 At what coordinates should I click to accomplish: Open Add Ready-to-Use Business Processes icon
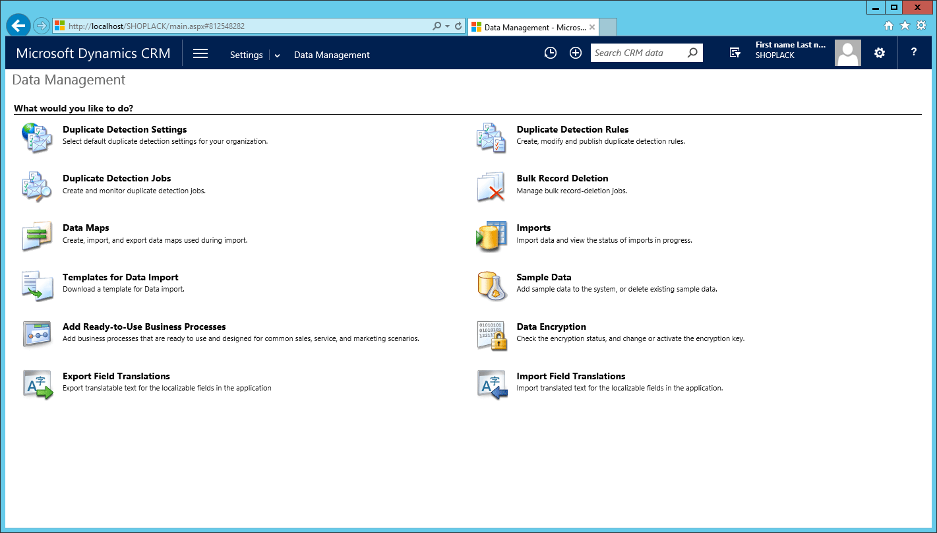pos(37,334)
